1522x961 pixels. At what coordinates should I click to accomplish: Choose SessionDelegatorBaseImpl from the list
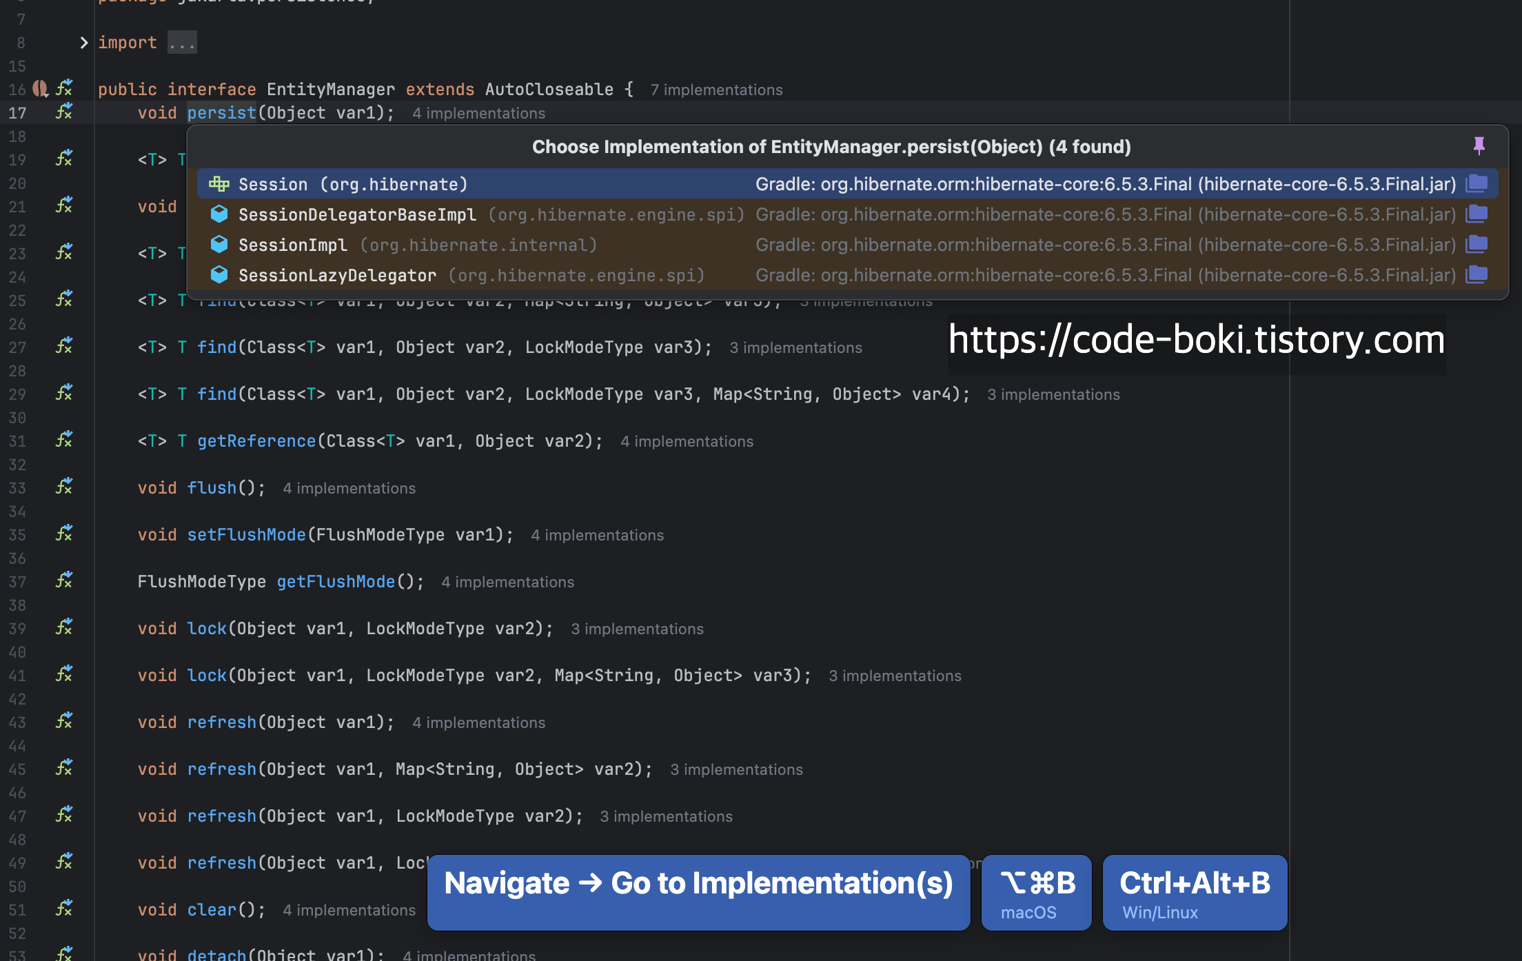[357, 214]
